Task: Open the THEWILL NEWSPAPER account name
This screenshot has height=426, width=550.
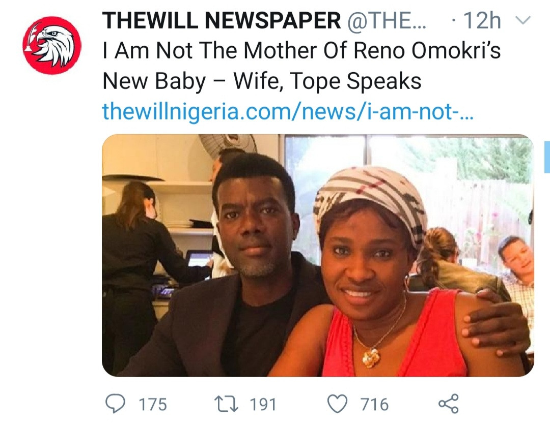Action: (222, 20)
